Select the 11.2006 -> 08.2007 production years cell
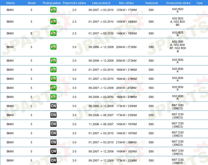 point(101,124)
